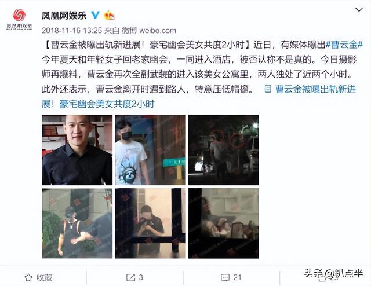The image size is (371, 286).
Task: Click the 凤凰网娱乐 profile avatar logo
Action: (19, 19)
